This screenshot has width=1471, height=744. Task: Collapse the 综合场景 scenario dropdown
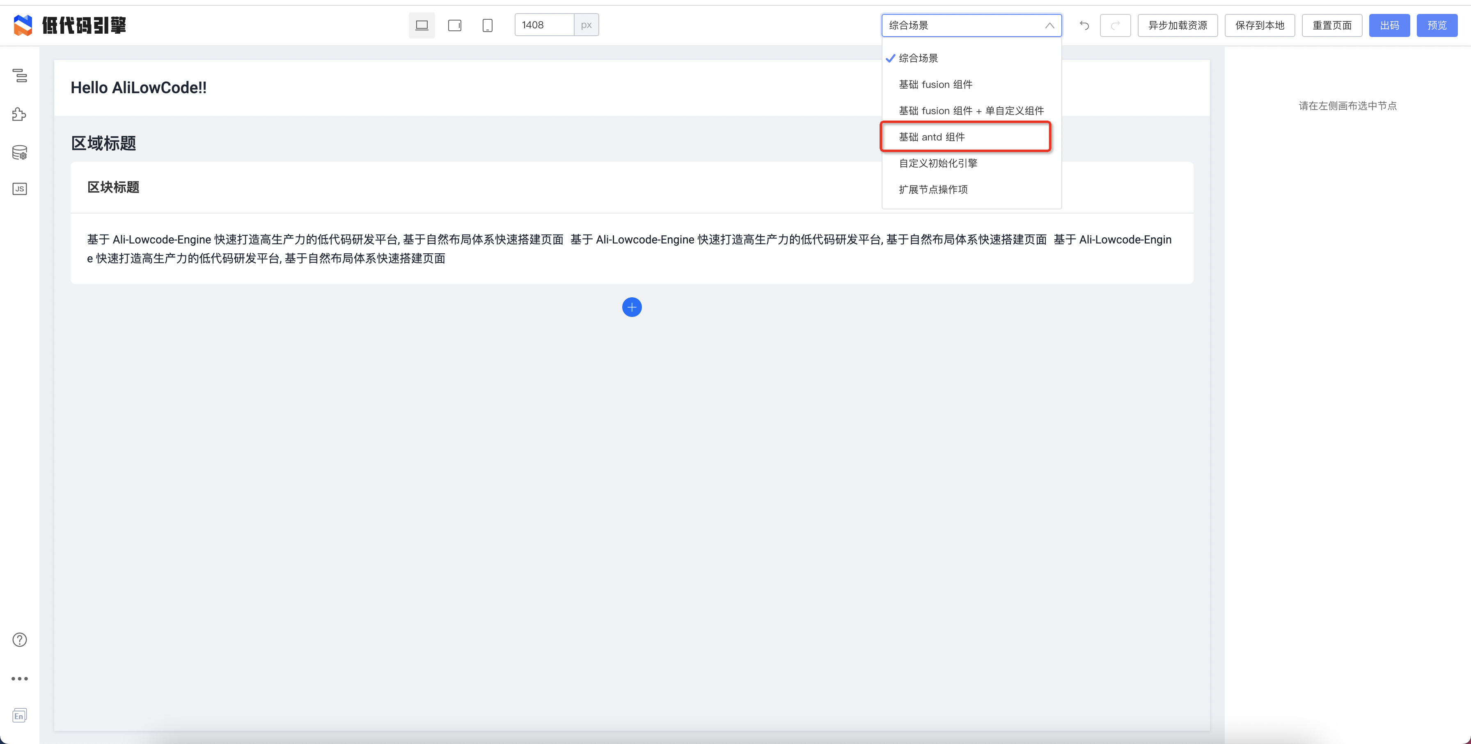click(x=971, y=25)
